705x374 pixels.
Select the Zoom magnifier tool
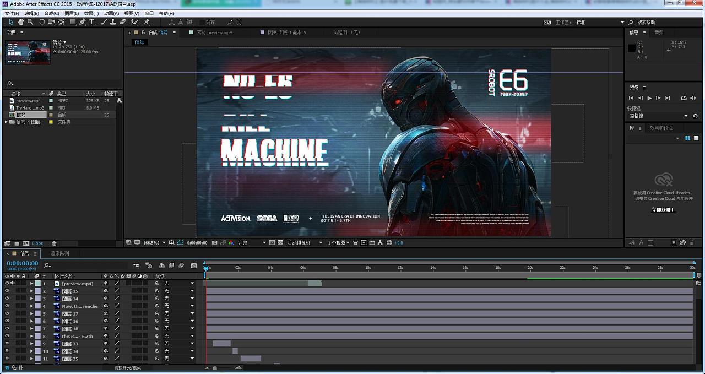pos(30,22)
